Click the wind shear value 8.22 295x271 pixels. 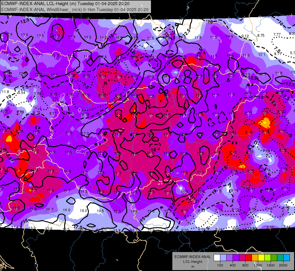[4, 111]
